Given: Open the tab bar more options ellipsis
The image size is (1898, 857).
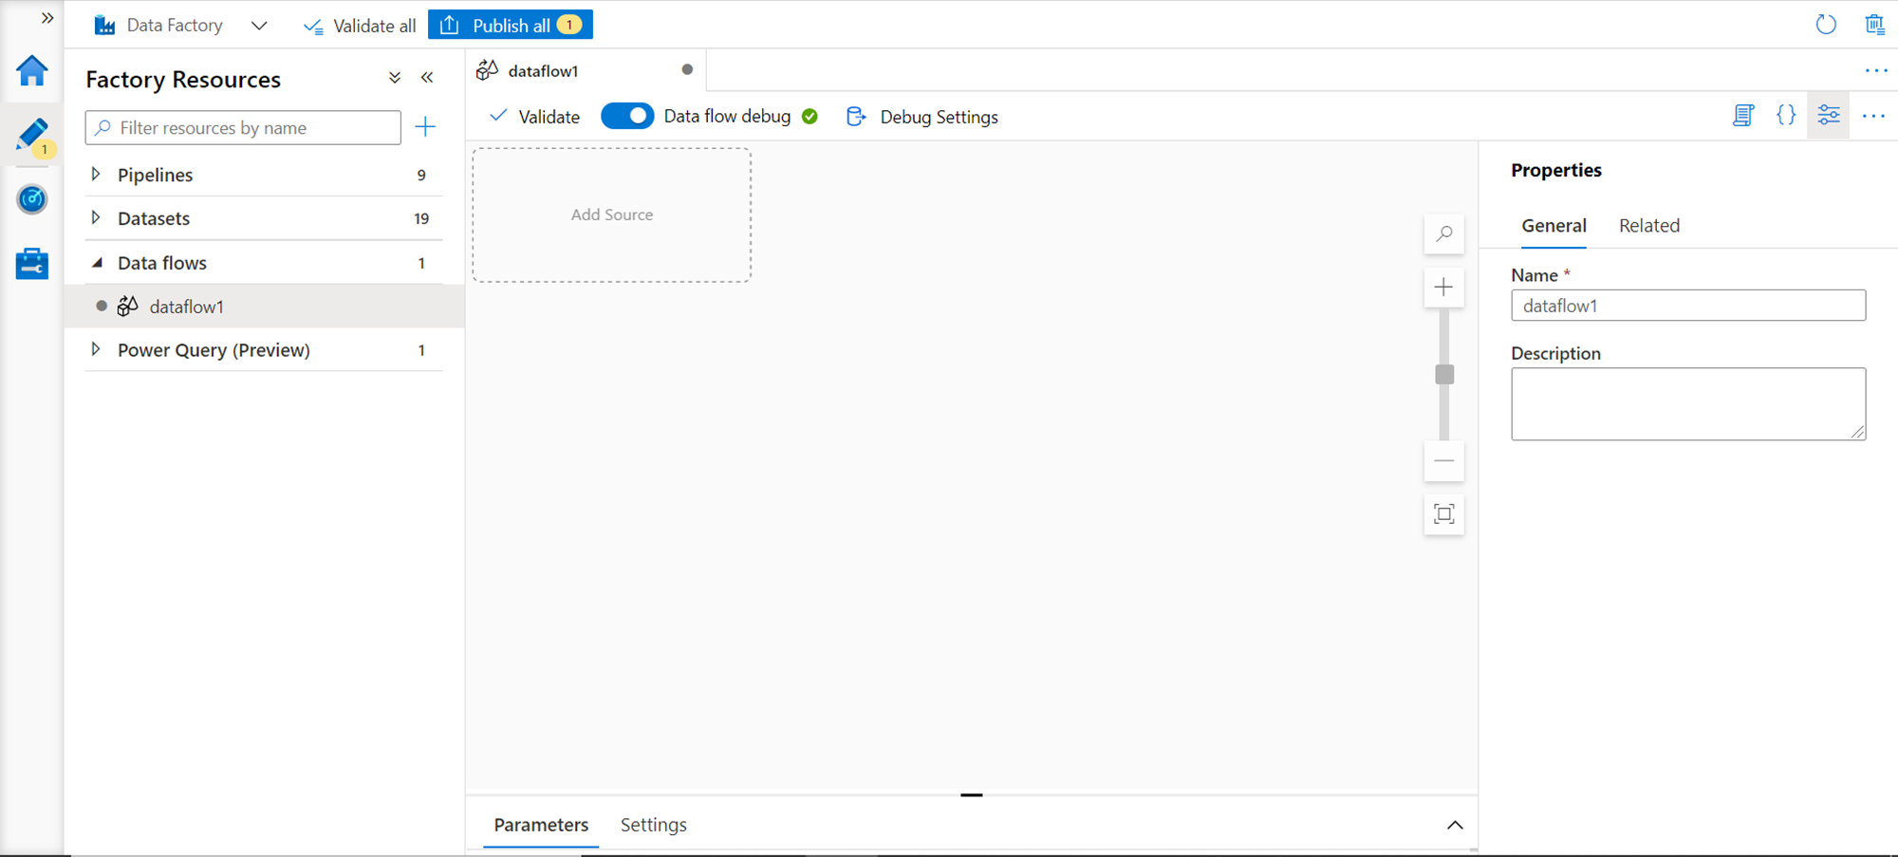Looking at the screenshot, I should pos(1875,70).
